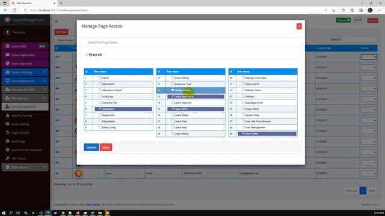Screen dimensions: 385x216
Task: Click the orange avatar in the last table row
Action: click(x=79, y=173)
